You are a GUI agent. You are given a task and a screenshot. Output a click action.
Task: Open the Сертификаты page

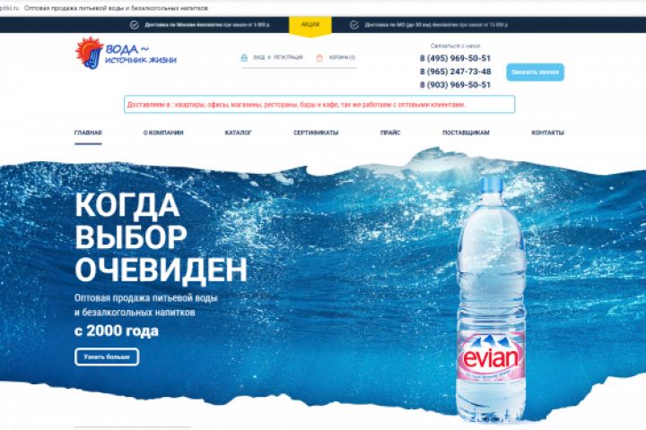[x=316, y=133]
